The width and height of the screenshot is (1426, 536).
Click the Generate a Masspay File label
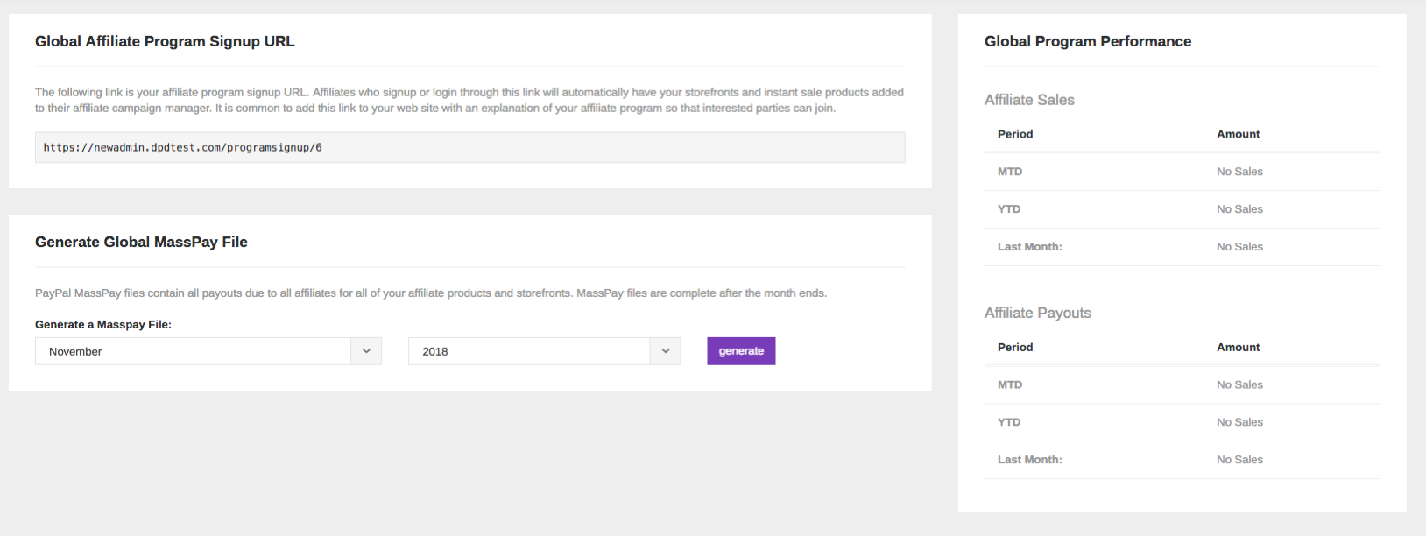pos(103,324)
